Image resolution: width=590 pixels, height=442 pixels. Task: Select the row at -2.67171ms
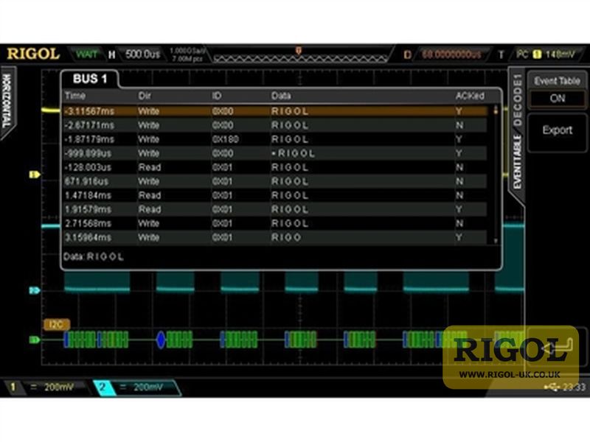click(x=274, y=125)
